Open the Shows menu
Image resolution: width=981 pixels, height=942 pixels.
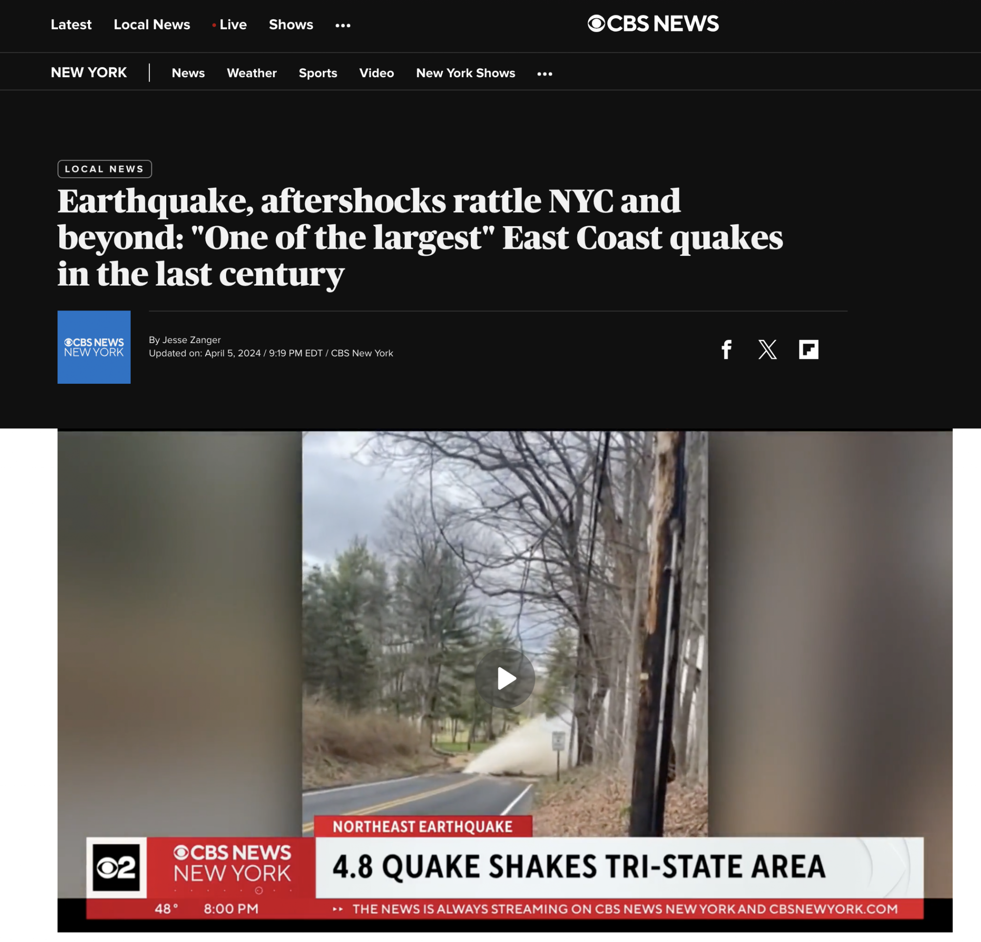click(x=291, y=24)
